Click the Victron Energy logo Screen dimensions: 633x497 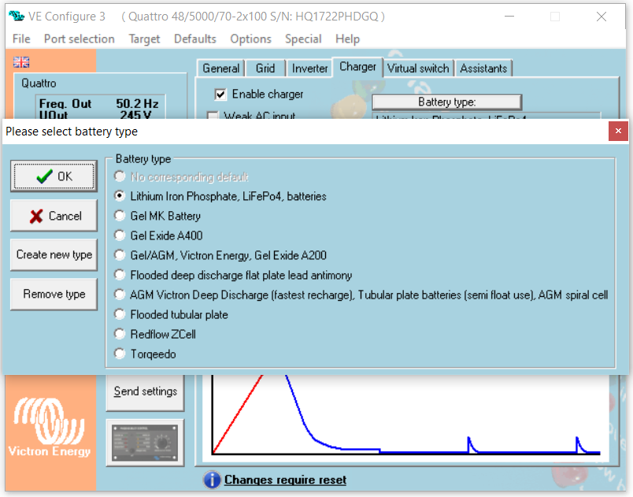[50, 428]
